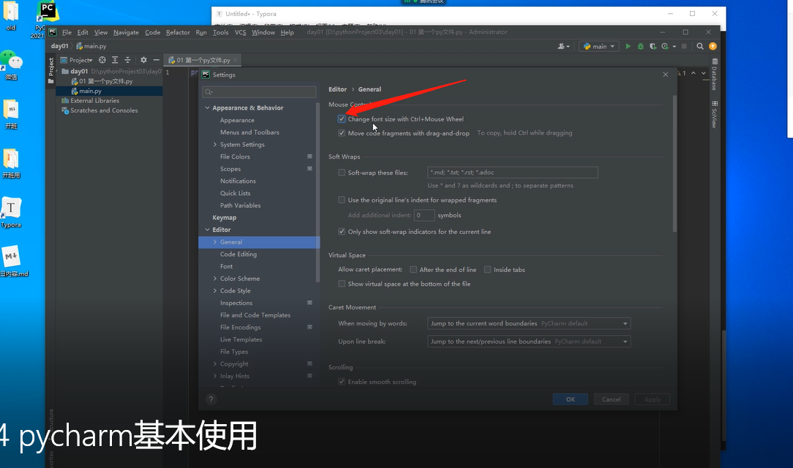Collapse Appearance & Behavior tree section
This screenshot has width=793, height=468.
tap(207, 107)
